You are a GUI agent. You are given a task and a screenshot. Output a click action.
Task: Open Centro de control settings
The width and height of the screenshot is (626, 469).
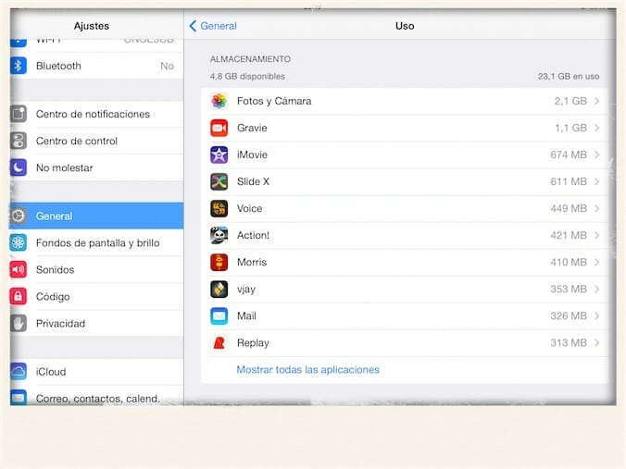click(x=96, y=141)
